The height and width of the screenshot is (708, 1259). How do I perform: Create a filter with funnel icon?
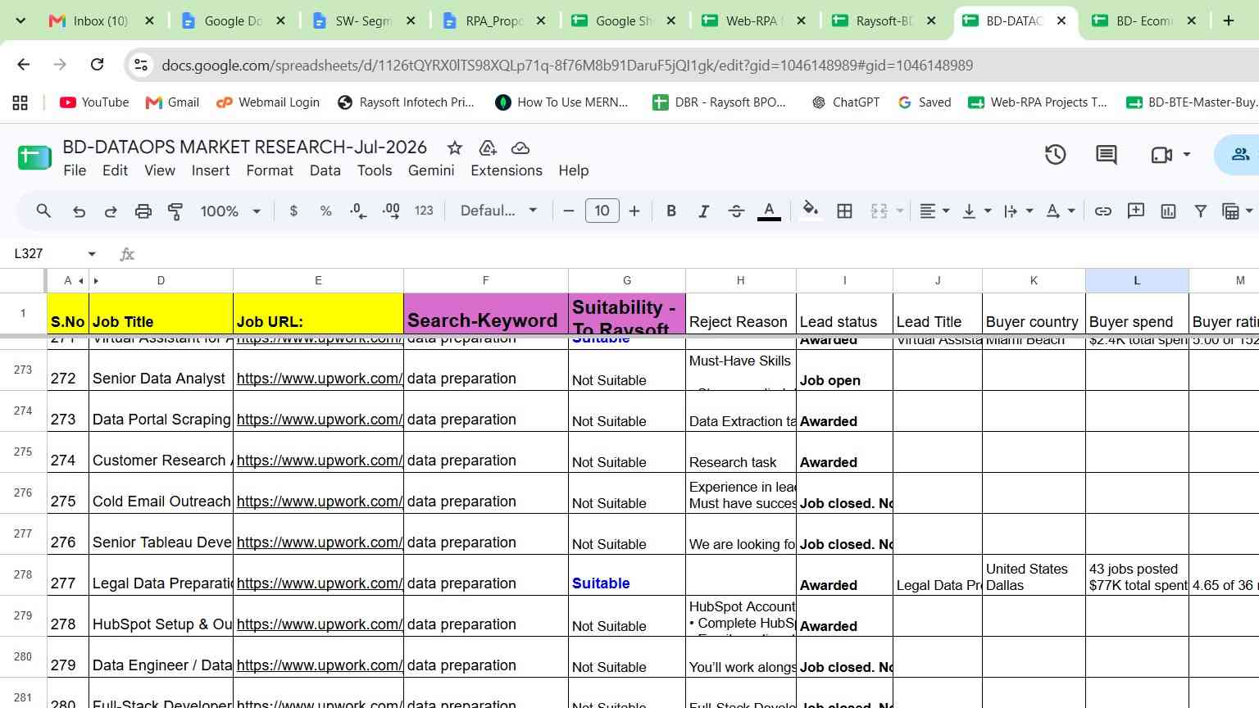tap(1200, 211)
